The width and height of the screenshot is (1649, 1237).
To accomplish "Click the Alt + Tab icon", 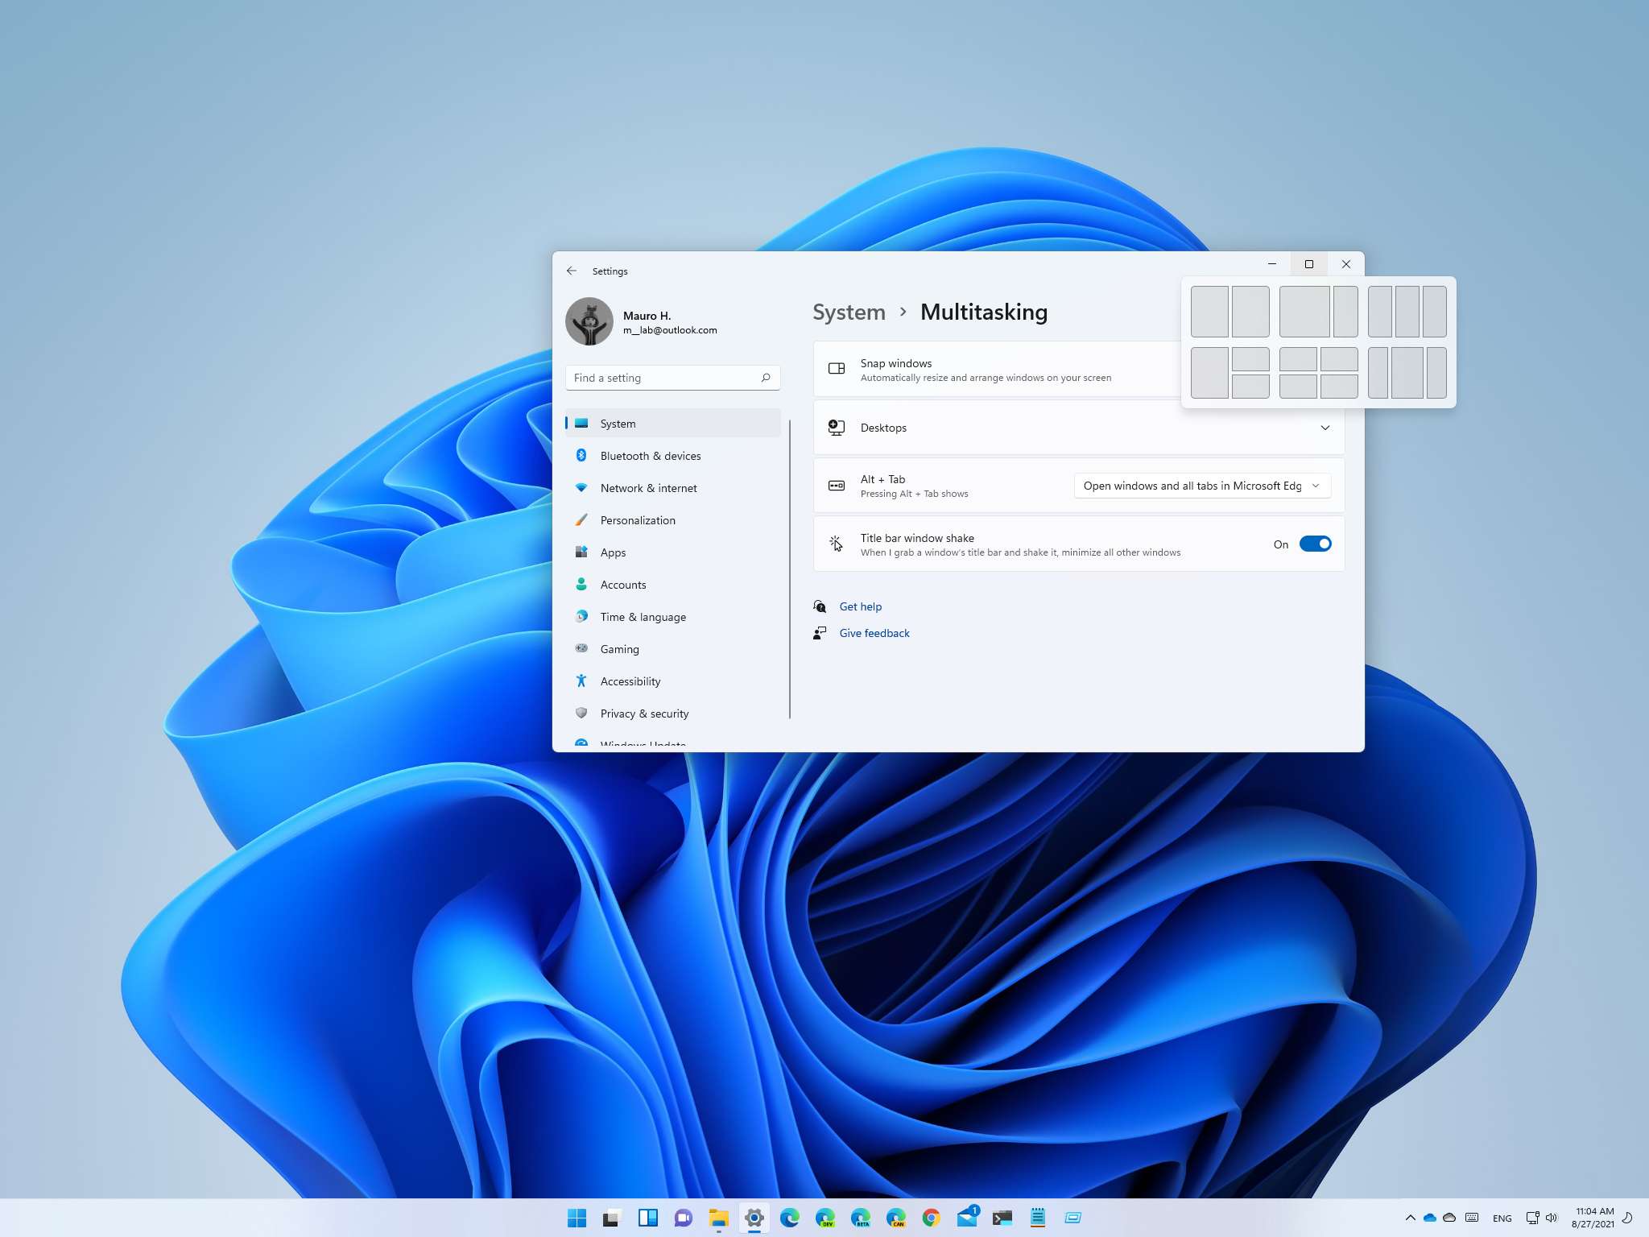I will click(x=837, y=486).
